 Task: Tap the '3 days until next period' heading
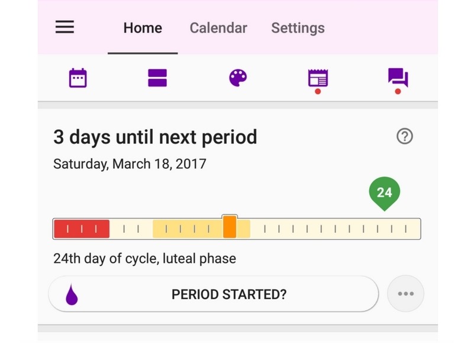(155, 137)
